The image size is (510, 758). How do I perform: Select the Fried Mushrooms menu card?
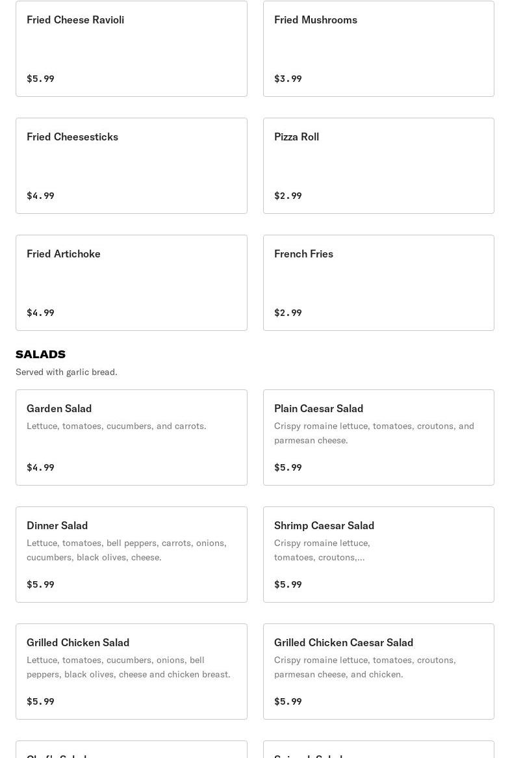click(378, 49)
